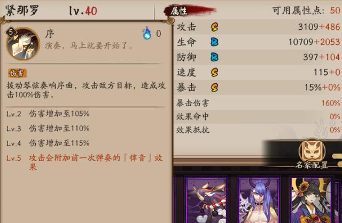The height and width of the screenshot is (223, 342).
Task: Select the sunflower-haired shikigami card
Action: [312, 201]
